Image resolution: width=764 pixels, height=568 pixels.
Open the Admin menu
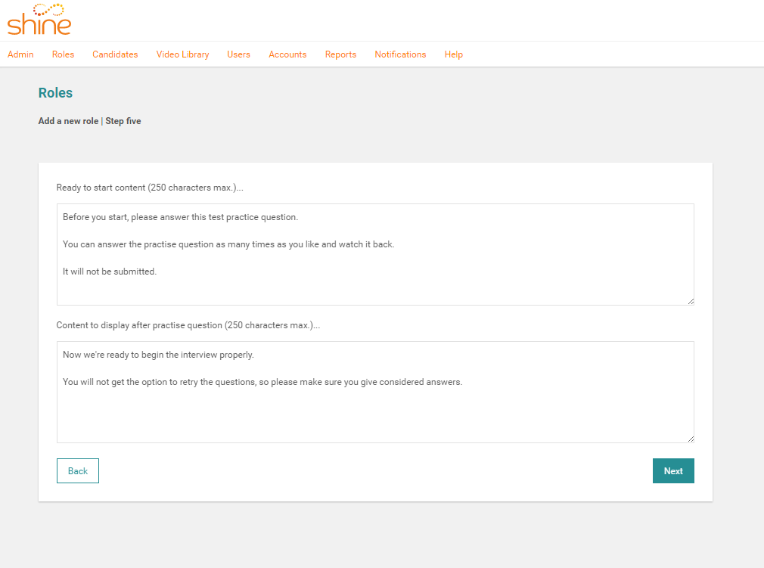(20, 54)
